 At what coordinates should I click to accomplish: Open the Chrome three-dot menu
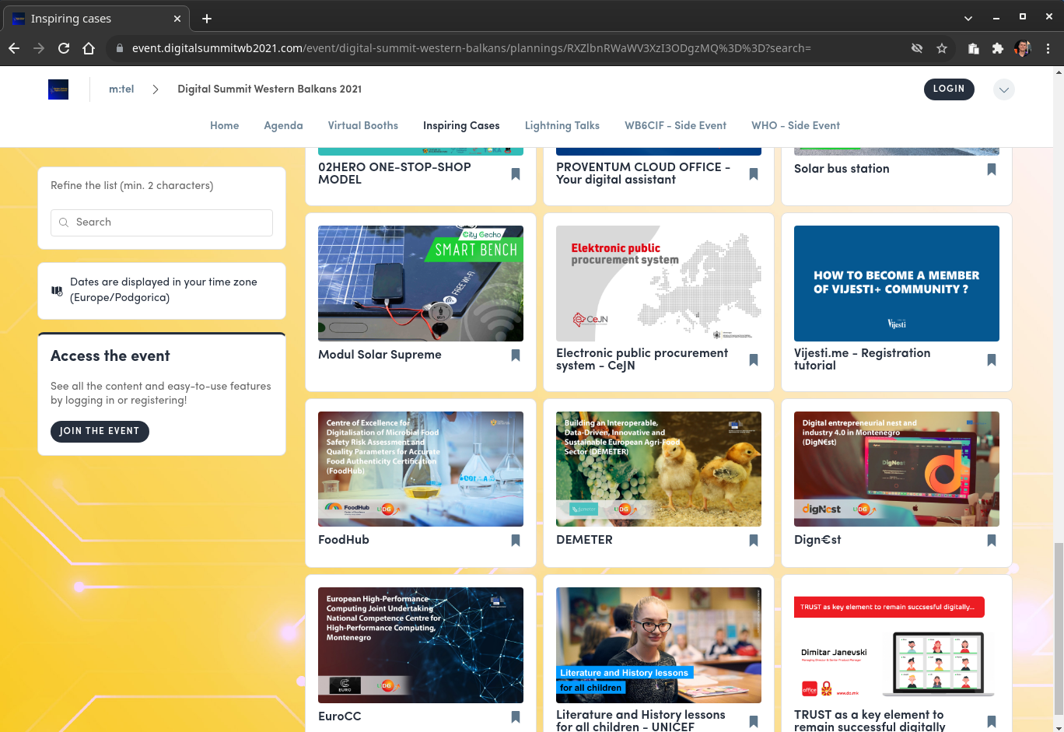(1048, 48)
